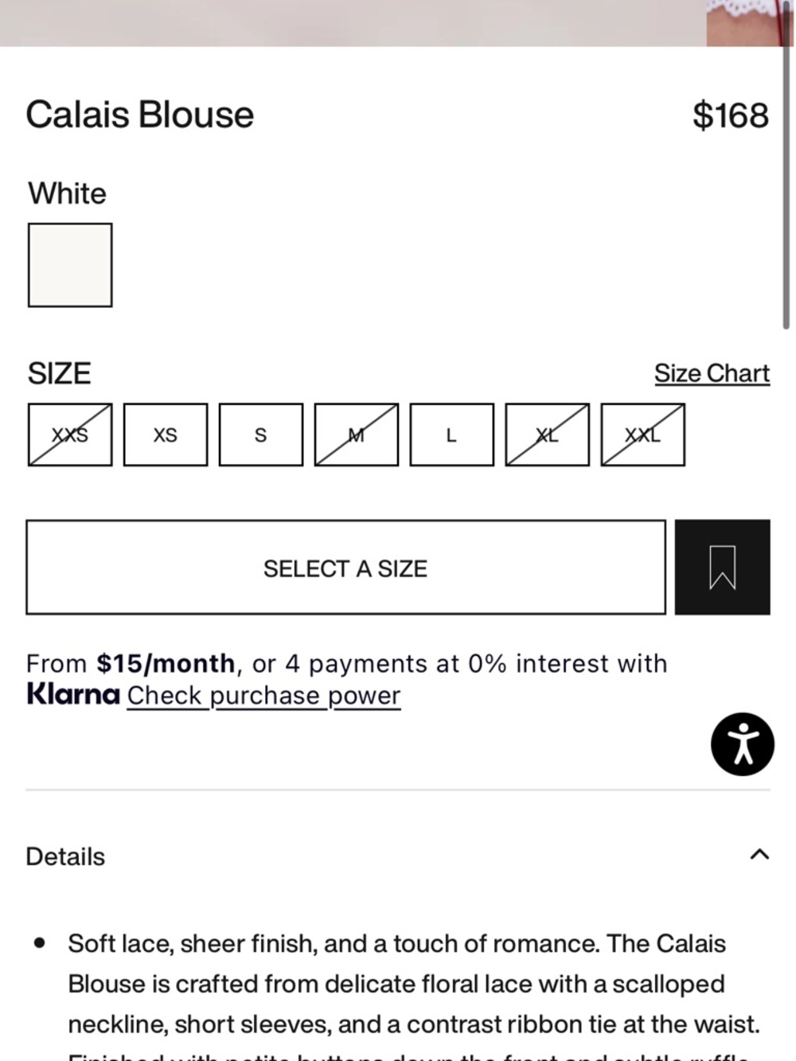The image size is (796, 1061).
Task: Click the Calais Blouse product title
Action: [140, 115]
